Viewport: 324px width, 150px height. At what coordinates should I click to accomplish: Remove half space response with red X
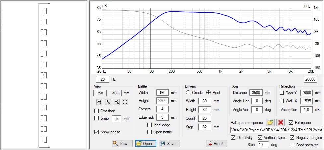click(x=281, y=122)
